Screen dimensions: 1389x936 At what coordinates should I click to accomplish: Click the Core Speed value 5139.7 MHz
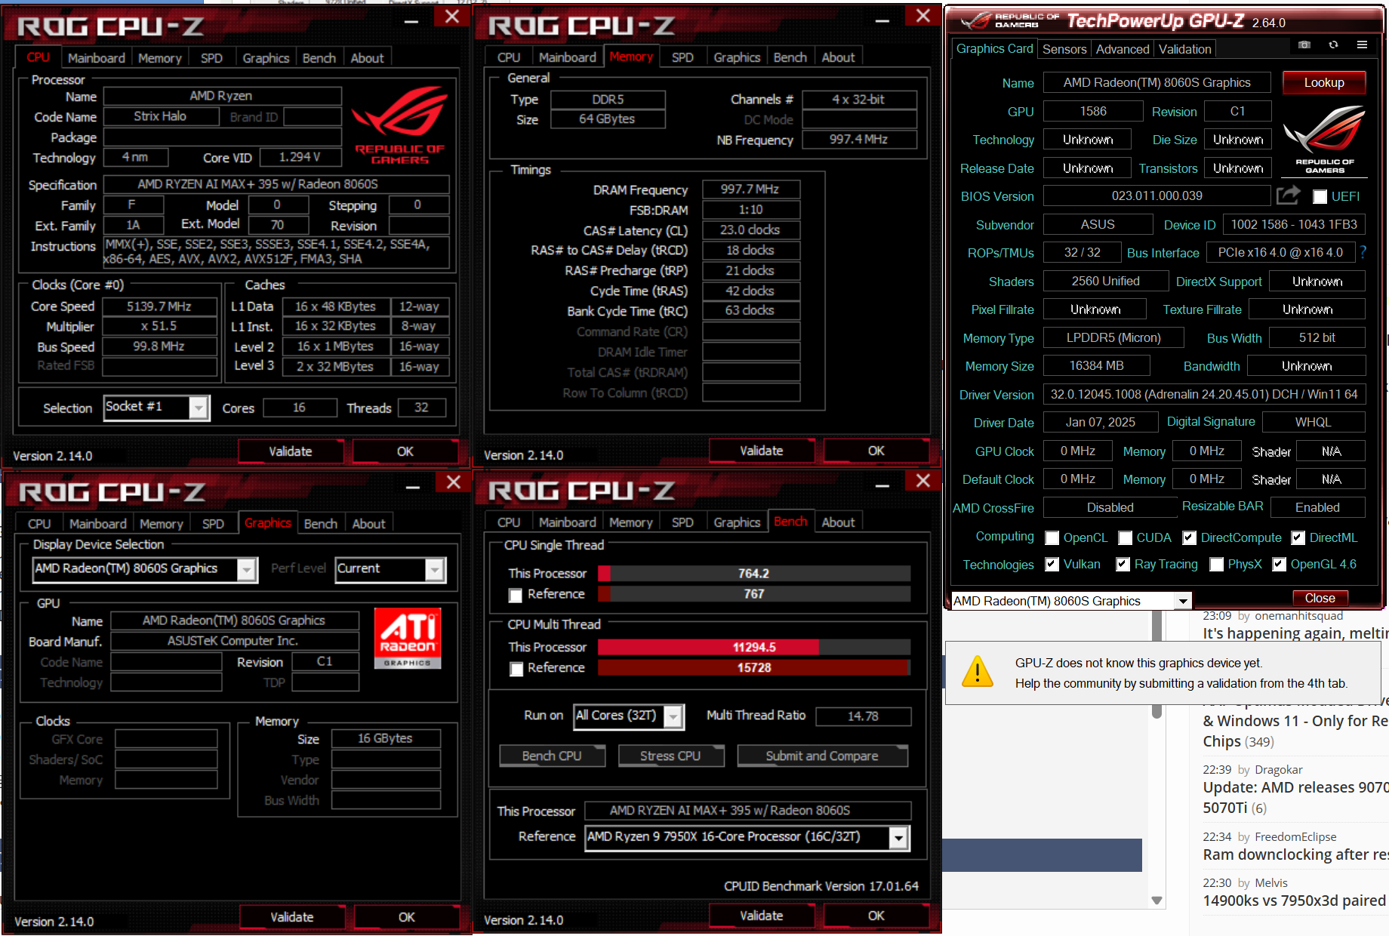point(159,306)
